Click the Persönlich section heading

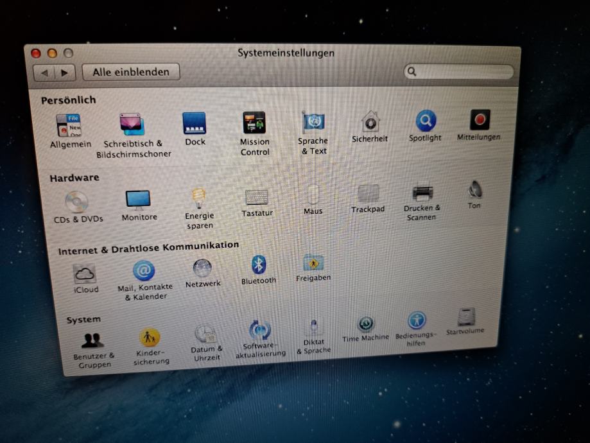[69, 100]
